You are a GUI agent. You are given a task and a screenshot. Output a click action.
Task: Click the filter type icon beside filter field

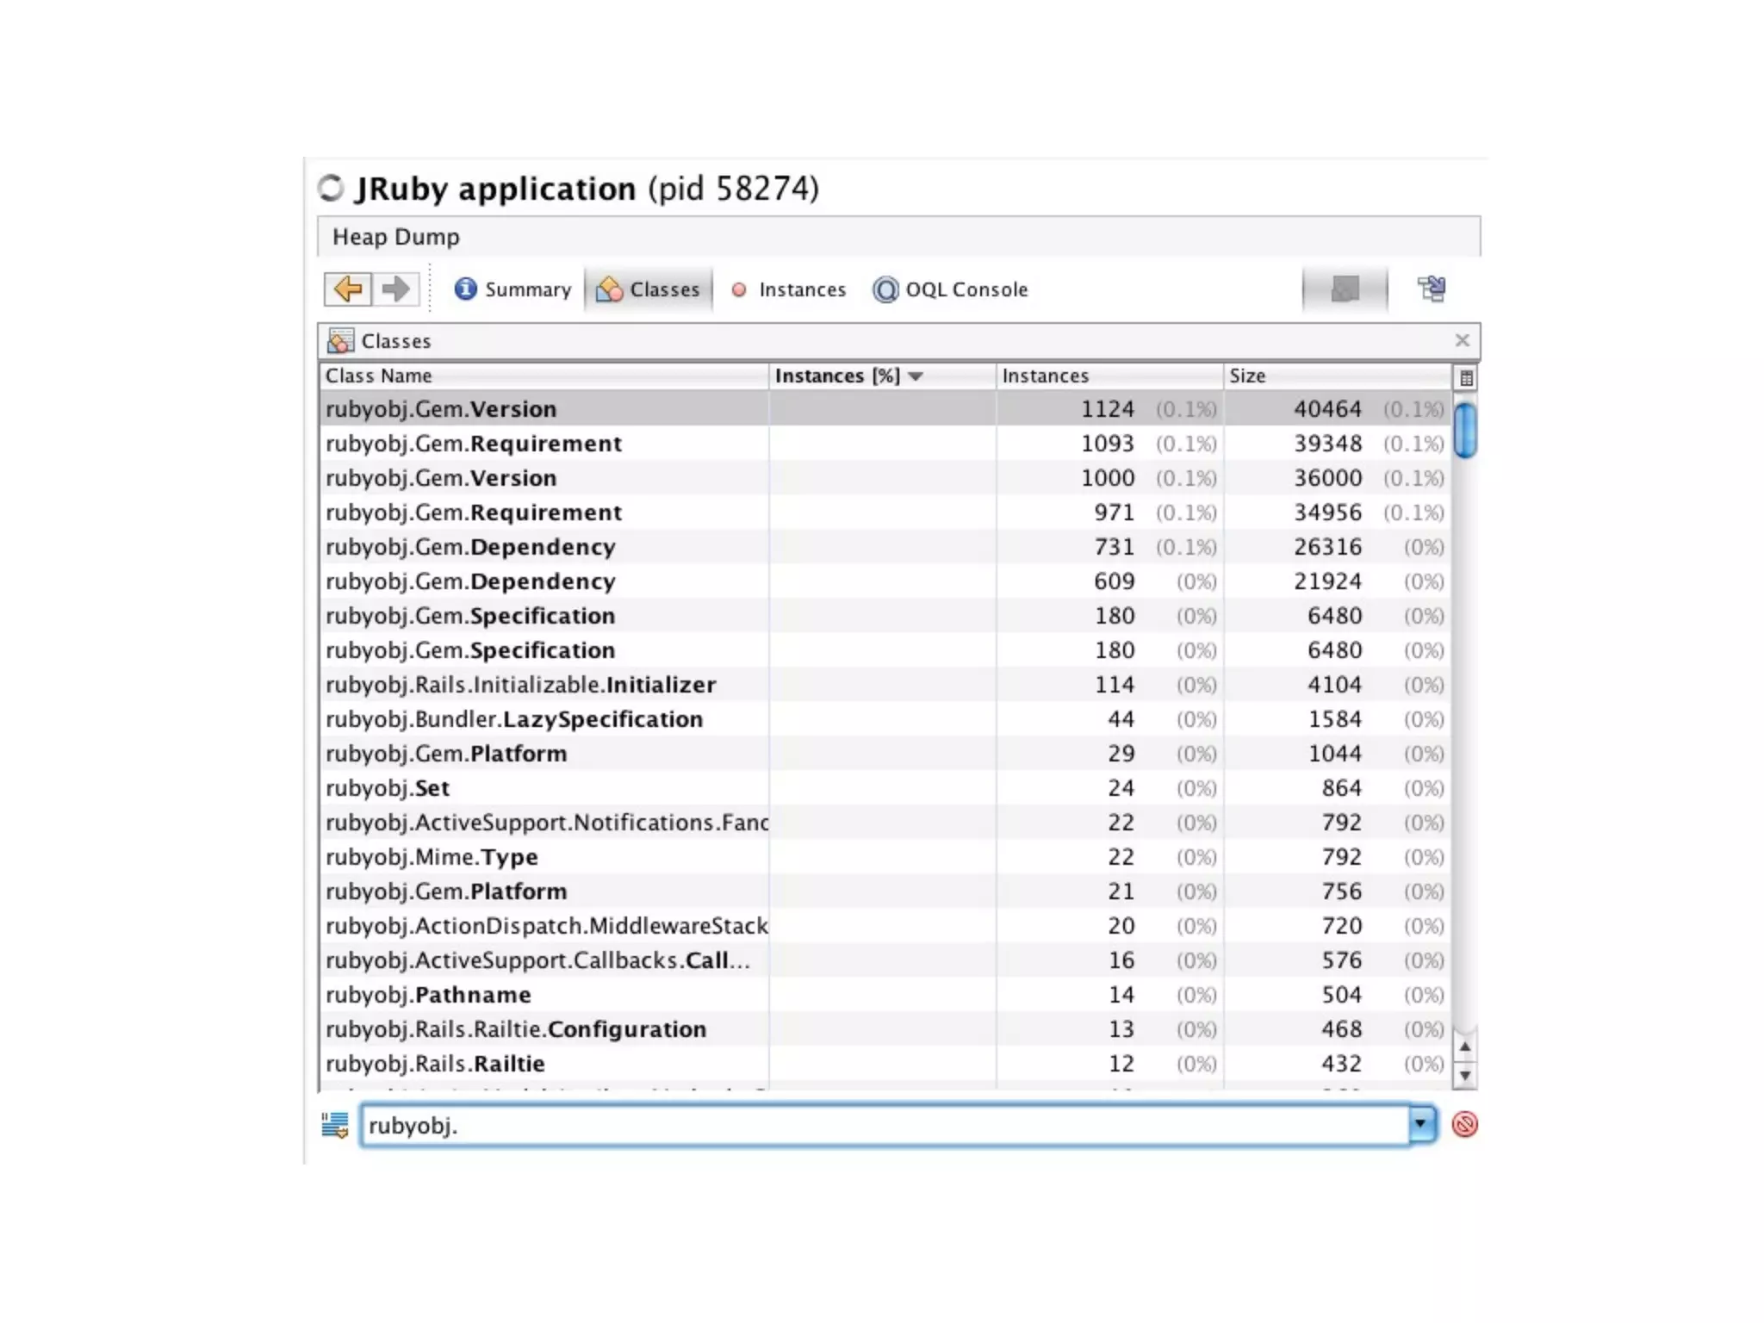(x=335, y=1125)
